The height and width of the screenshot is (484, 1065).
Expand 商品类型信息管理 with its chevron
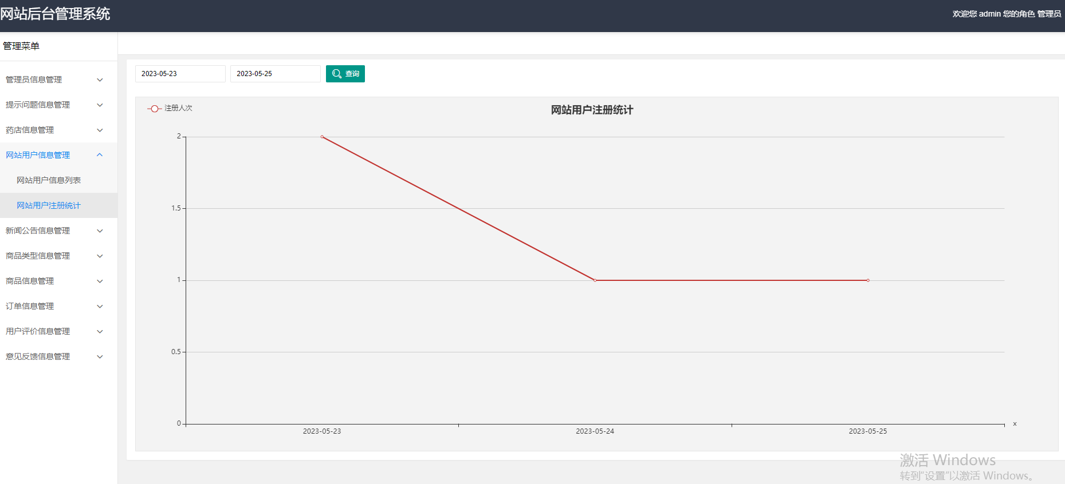tap(100, 256)
